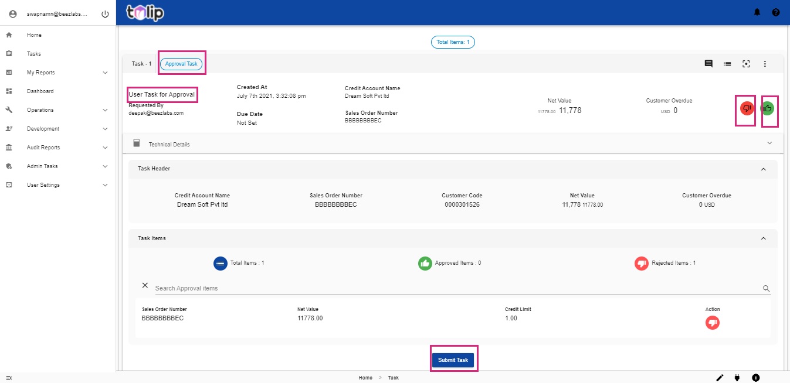Expand the Technical Details section chevron
790x383 pixels.
coord(769,143)
